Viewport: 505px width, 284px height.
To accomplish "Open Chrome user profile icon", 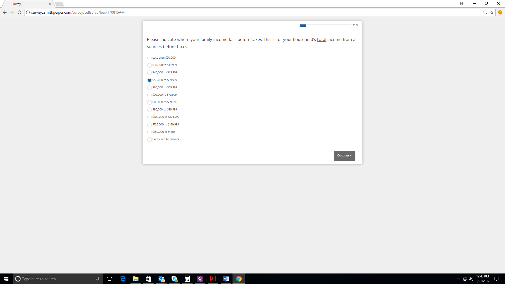I will pos(462,3).
